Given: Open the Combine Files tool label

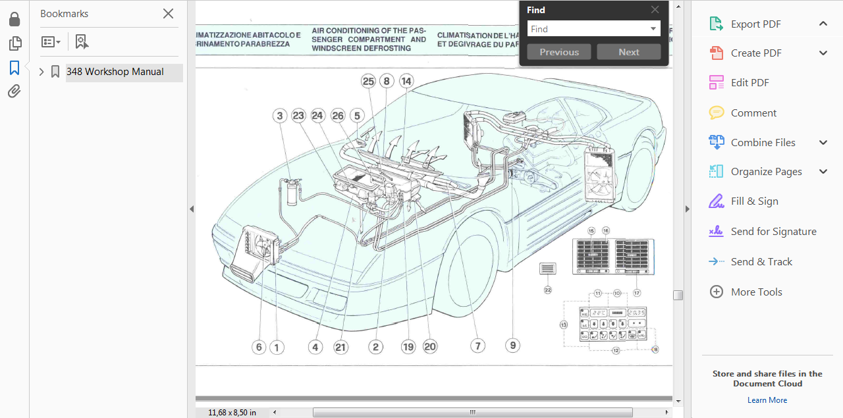Looking at the screenshot, I should (x=763, y=142).
